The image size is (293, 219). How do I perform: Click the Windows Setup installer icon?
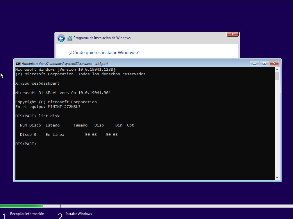[x=70, y=38]
